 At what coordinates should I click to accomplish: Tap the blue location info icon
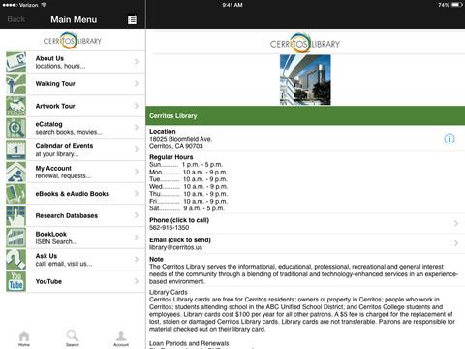[x=449, y=139]
